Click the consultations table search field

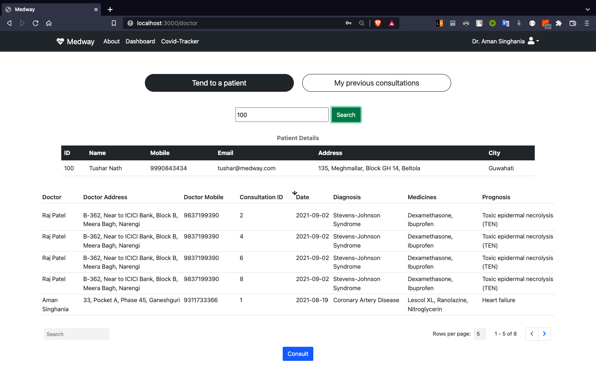(77, 334)
